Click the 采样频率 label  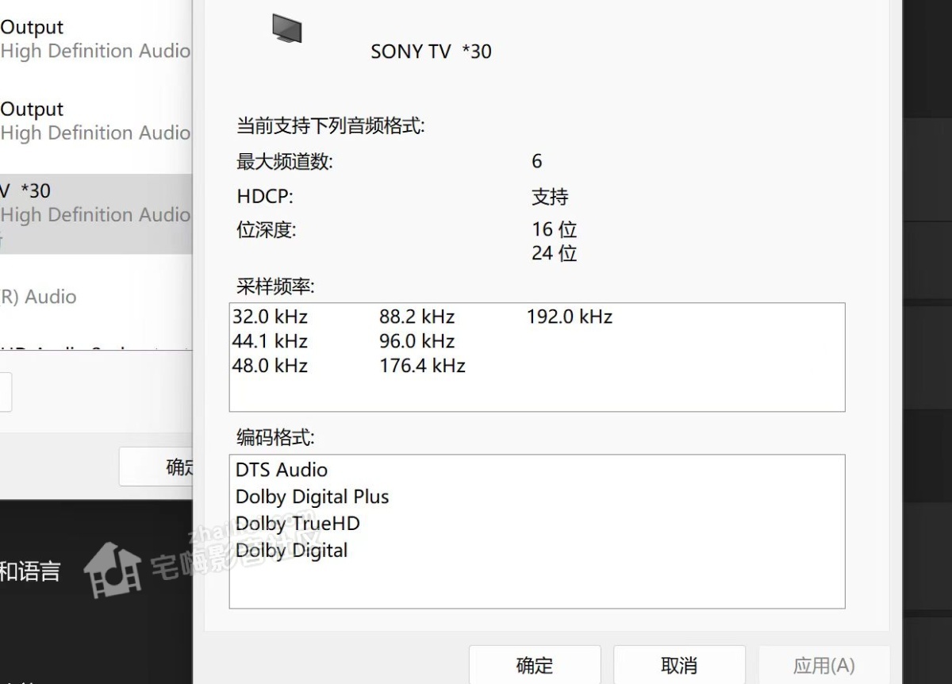tap(275, 286)
